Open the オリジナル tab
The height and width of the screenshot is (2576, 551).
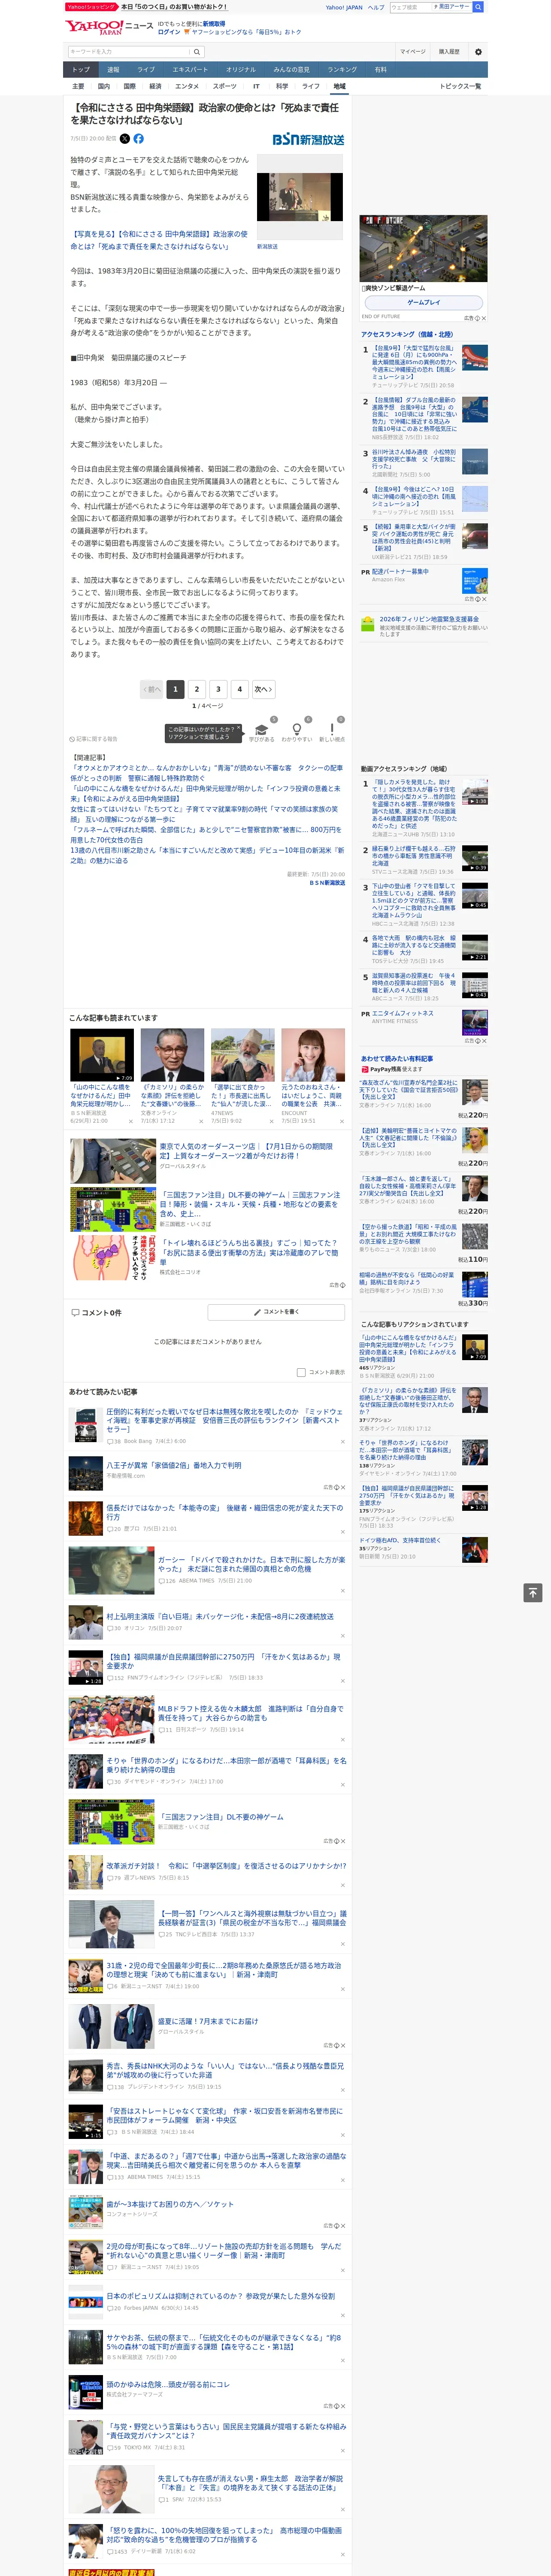coord(241,70)
